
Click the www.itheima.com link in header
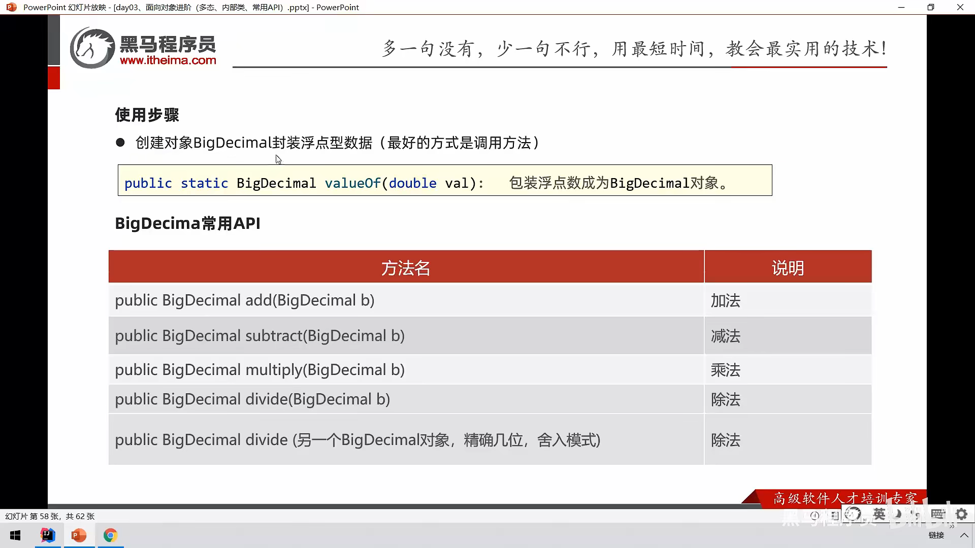pos(168,60)
